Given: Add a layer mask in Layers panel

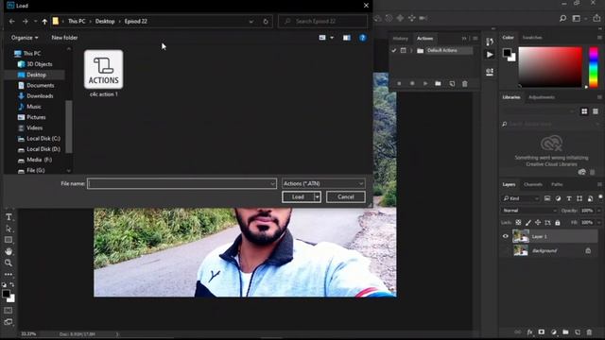Looking at the screenshot, I should 542,331.
